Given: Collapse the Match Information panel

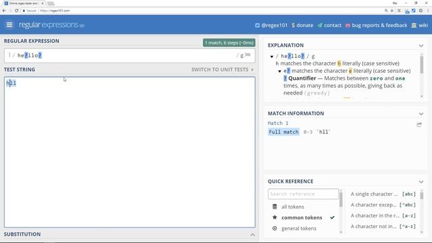Looking at the screenshot, I should click(421, 113).
